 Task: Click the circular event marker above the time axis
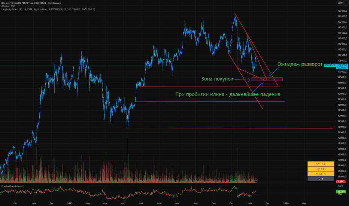(256, 181)
